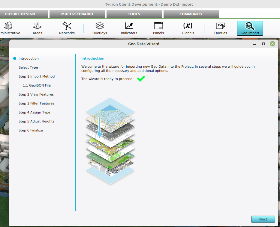The height and width of the screenshot is (227, 280).
Task: Click the Overlays layers icon
Action: 100,26
